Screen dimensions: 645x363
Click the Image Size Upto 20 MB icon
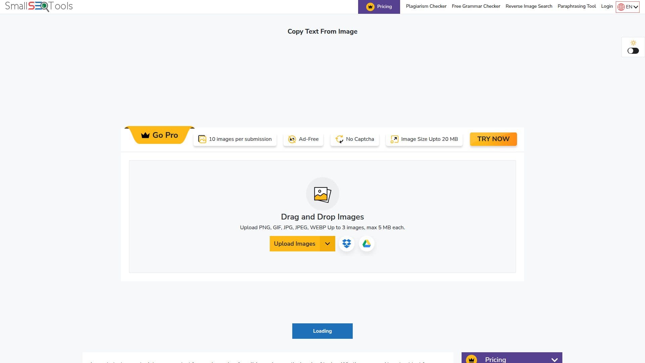pyautogui.click(x=394, y=139)
